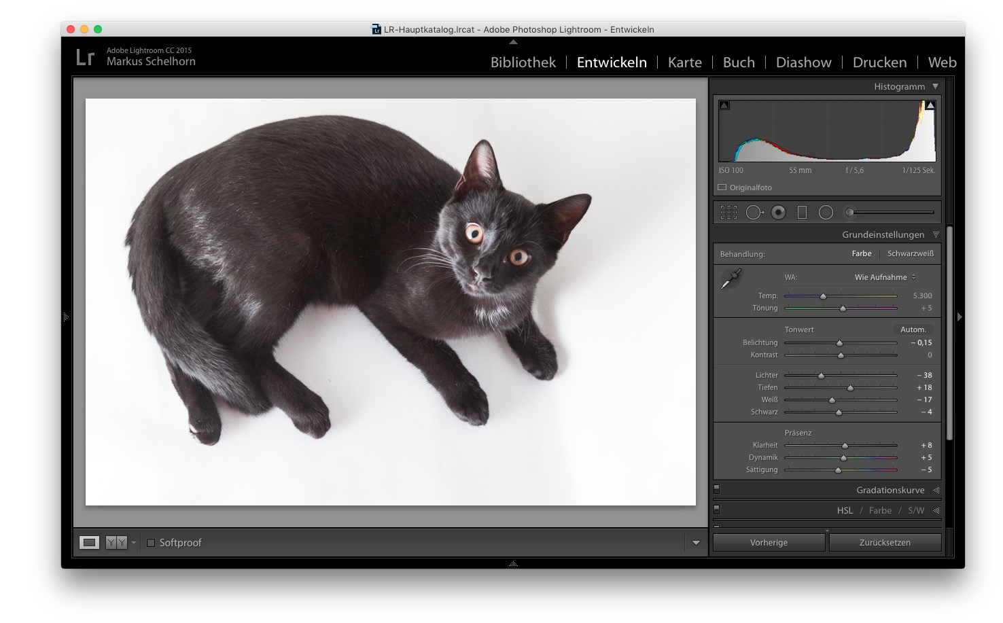The image size is (1003, 623).
Task: Select the Crop Overlay tool icon
Action: (728, 213)
